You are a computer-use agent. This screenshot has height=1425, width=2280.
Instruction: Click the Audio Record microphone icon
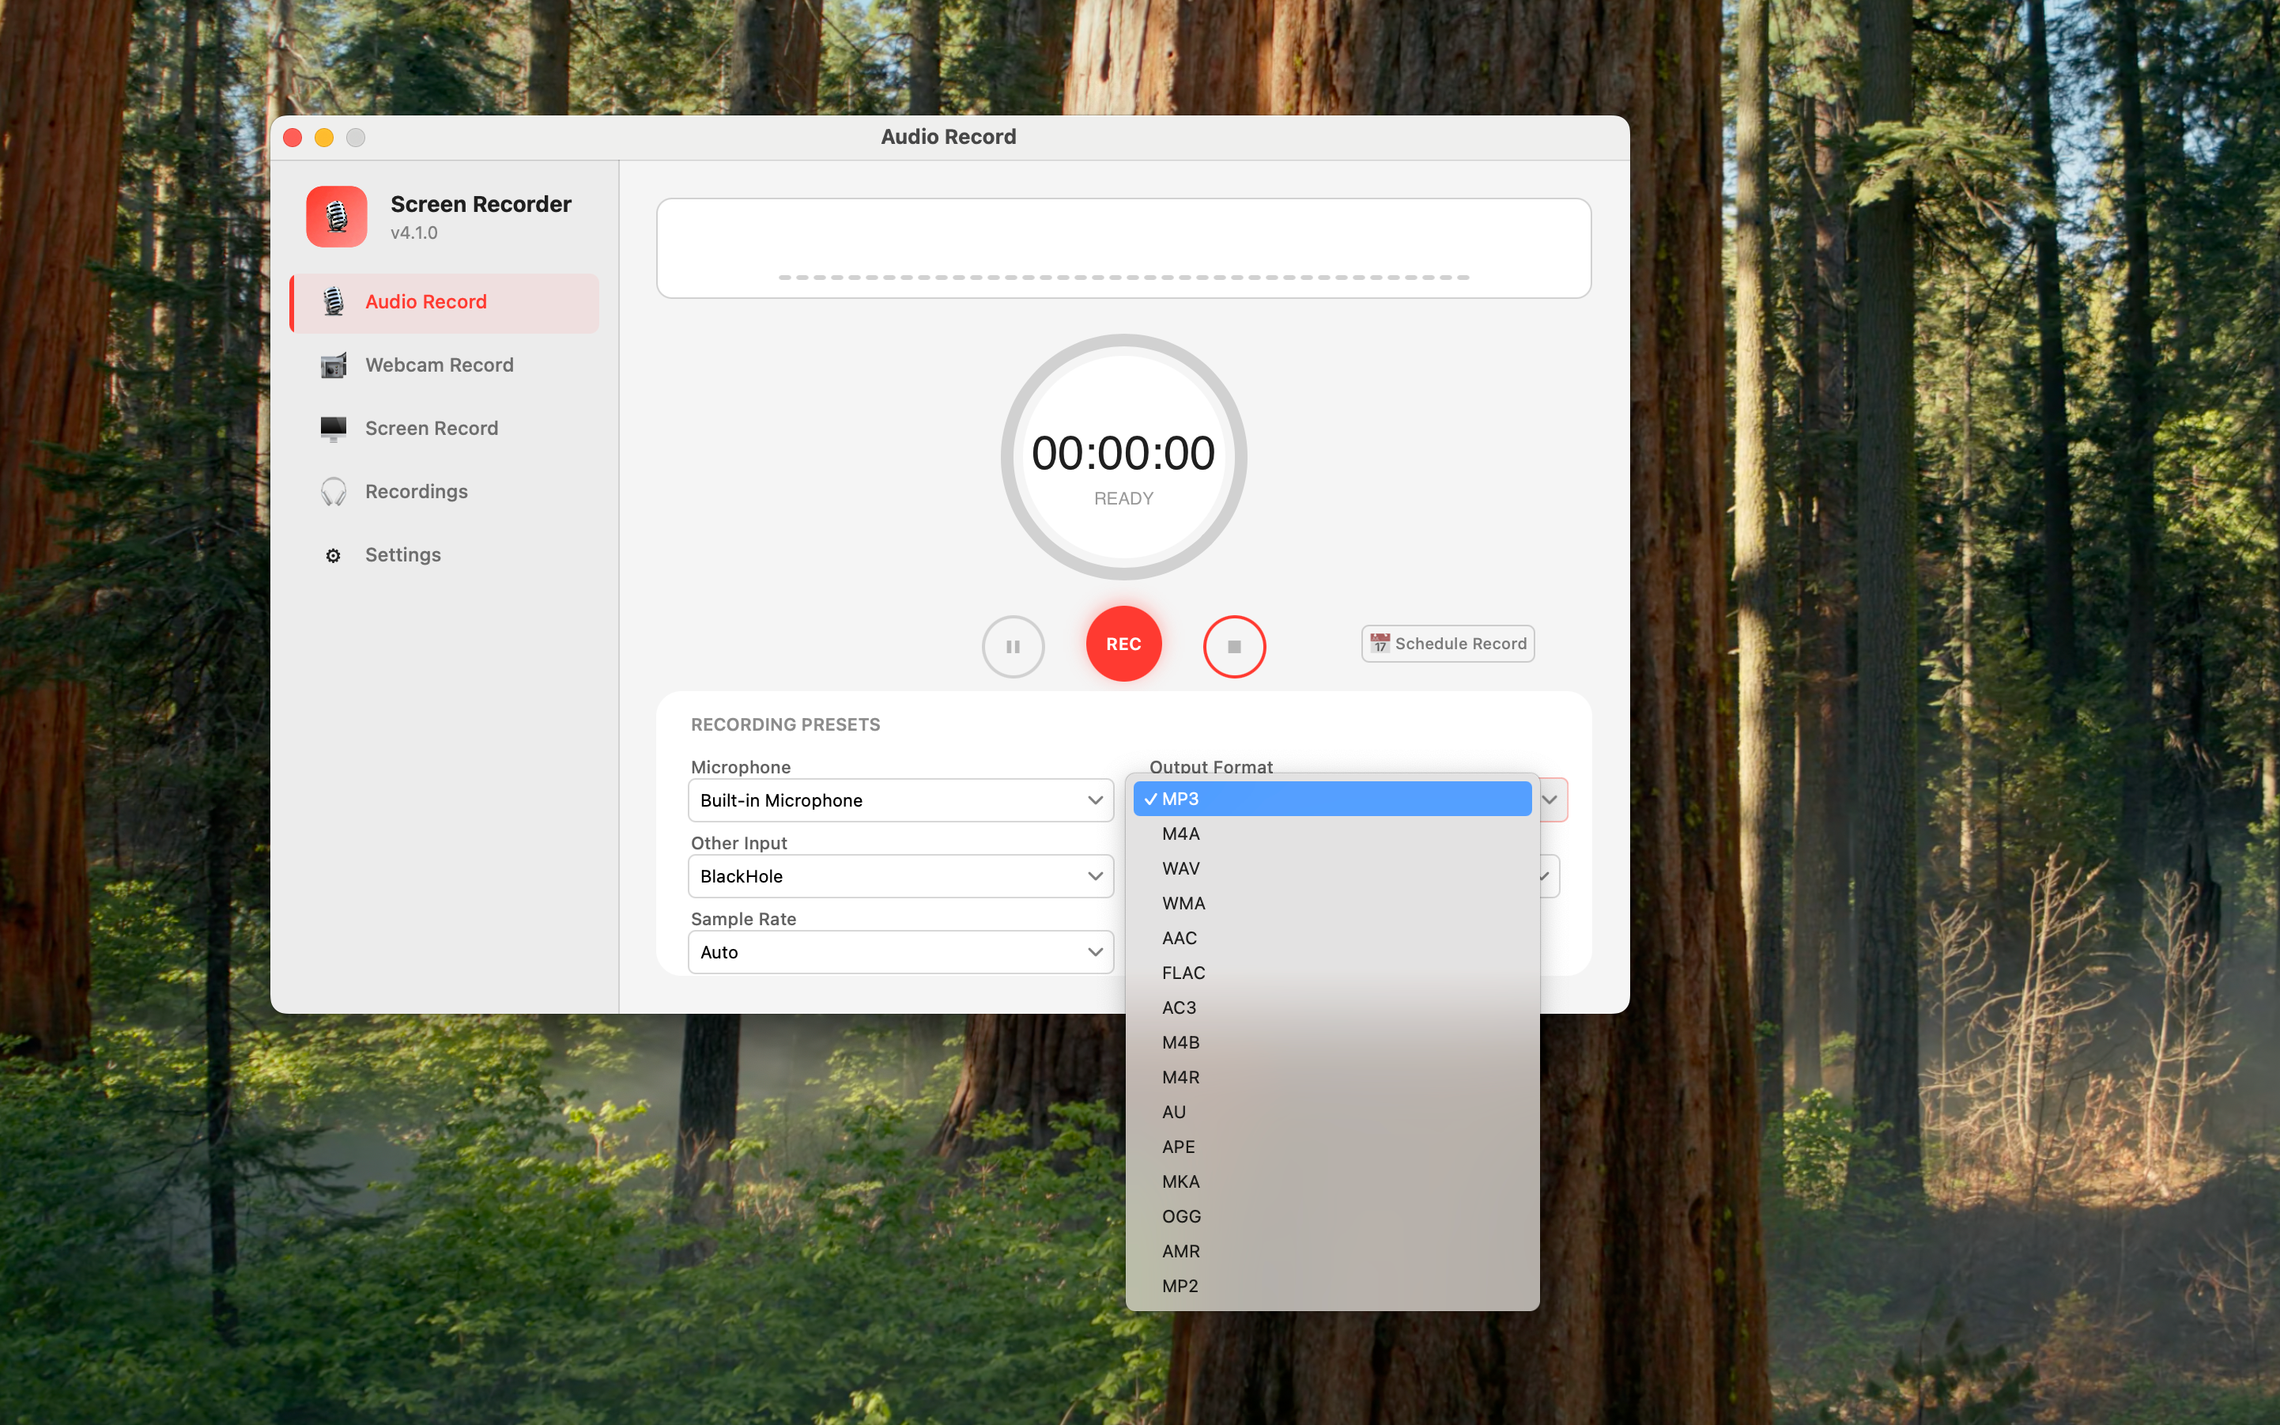334,303
